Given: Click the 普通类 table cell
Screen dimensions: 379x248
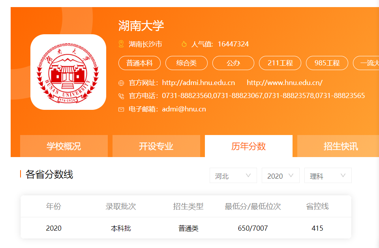Looking at the screenshot, I should coord(188,228).
